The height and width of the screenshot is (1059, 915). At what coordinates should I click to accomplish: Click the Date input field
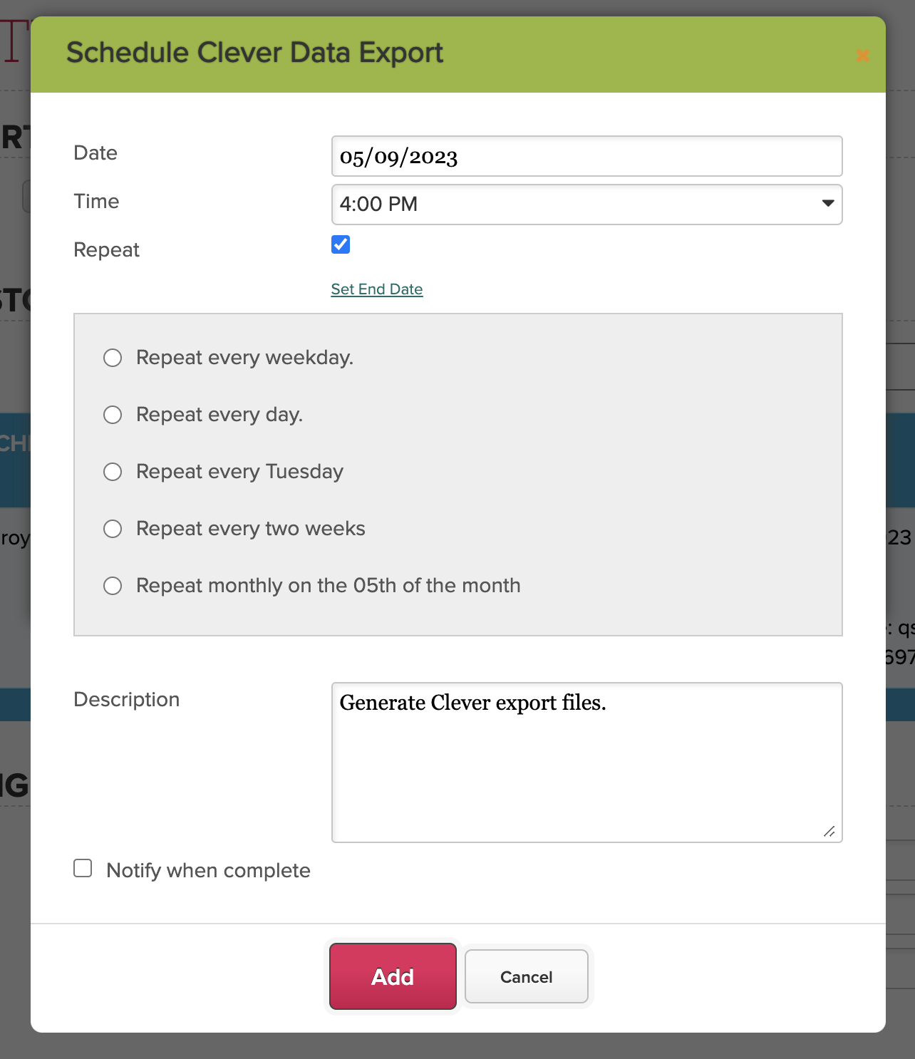(x=586, y=156)
